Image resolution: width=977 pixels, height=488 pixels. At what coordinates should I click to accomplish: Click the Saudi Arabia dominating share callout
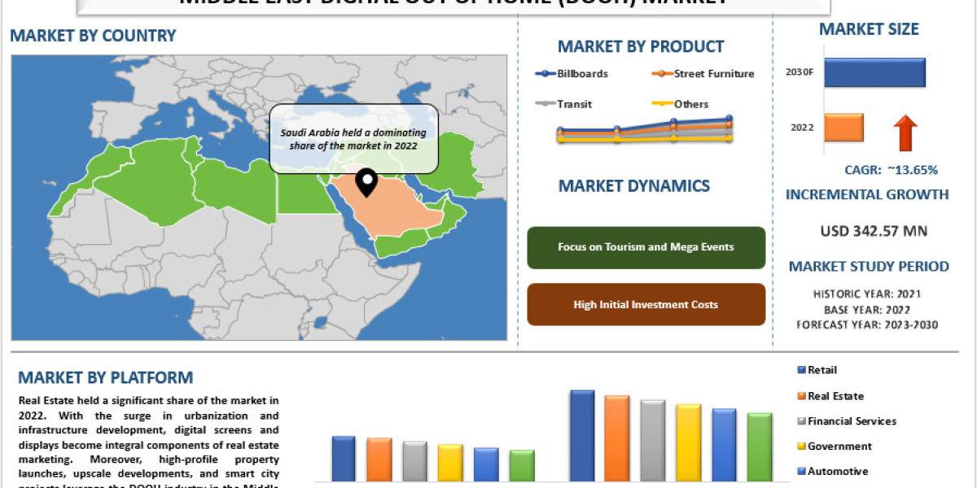coord(354,138)
